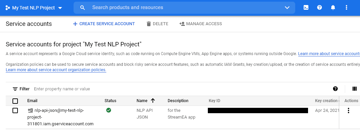The image size is (360, 133).
Task: Open the Actions menu for the nlp-api-json row
Action: [x=349, y=110]
